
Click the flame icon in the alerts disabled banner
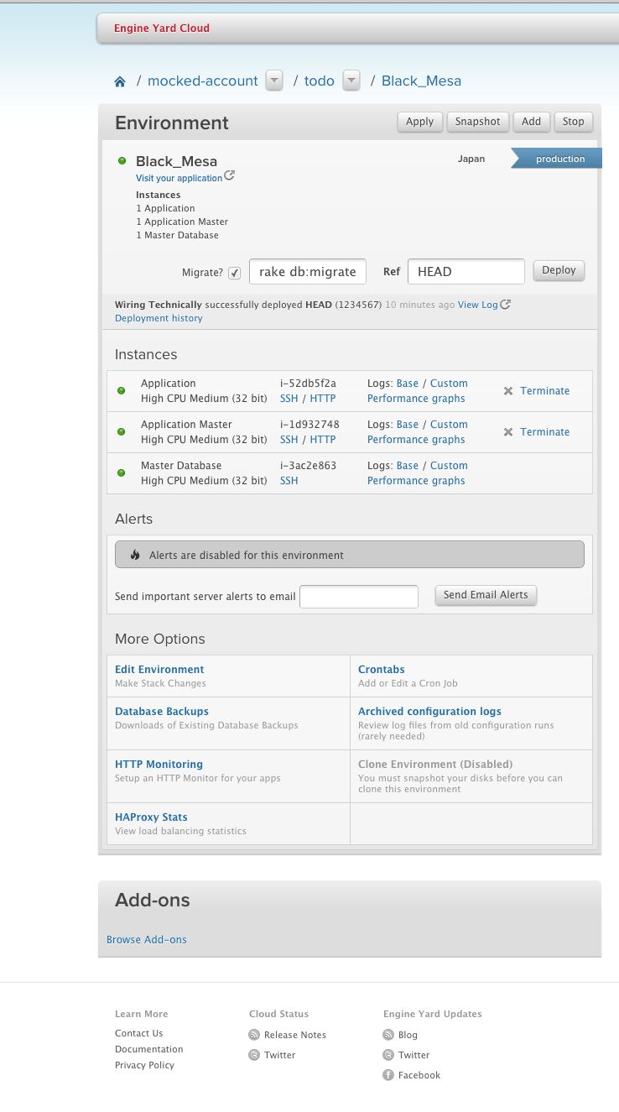click(135, 554)
